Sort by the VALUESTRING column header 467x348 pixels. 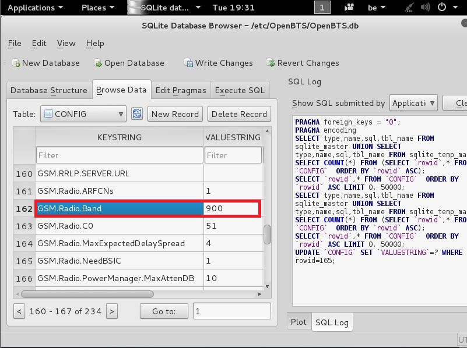(233, 137)
